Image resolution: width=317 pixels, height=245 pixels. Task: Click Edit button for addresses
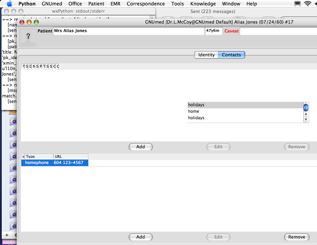[x=218, y=147]
